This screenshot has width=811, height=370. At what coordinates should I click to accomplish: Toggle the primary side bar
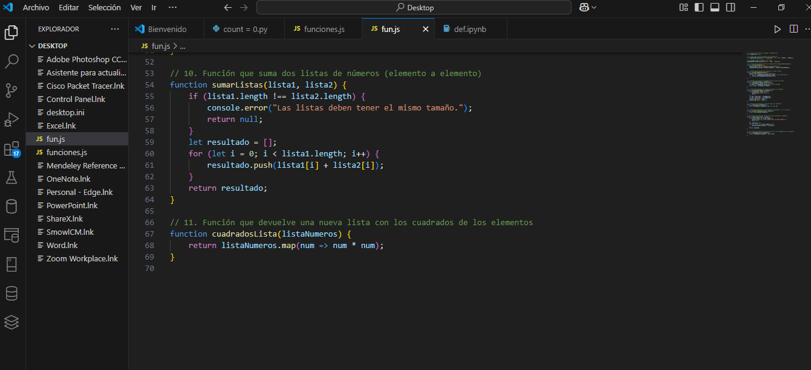tap(699, 7)
